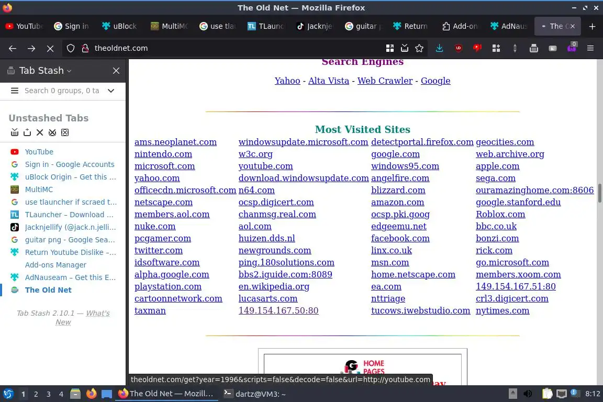The image size is (603, 402).
Task: Switch to the dartz@VM3 terminal window
Action: click(x=254, y=394)
